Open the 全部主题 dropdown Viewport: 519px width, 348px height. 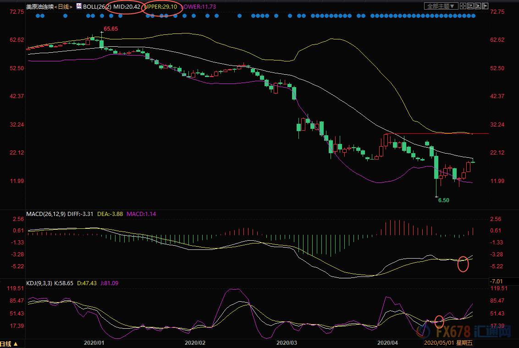point(441,6)
